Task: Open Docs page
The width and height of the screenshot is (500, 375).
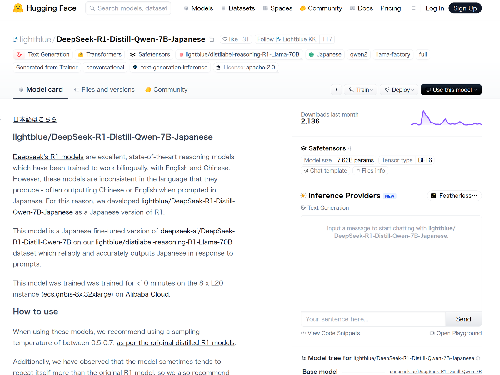Action: tap(361, 8)
